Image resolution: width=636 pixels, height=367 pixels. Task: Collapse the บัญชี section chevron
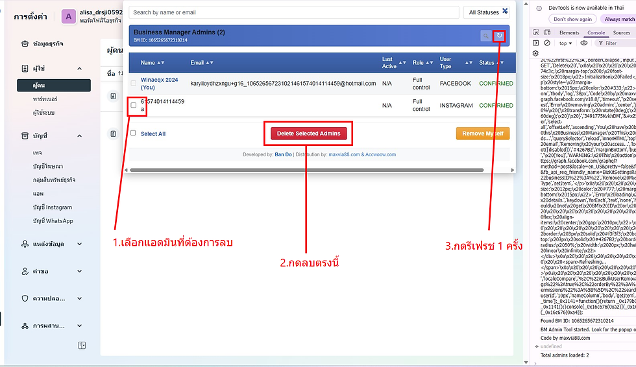click(79, 136)
